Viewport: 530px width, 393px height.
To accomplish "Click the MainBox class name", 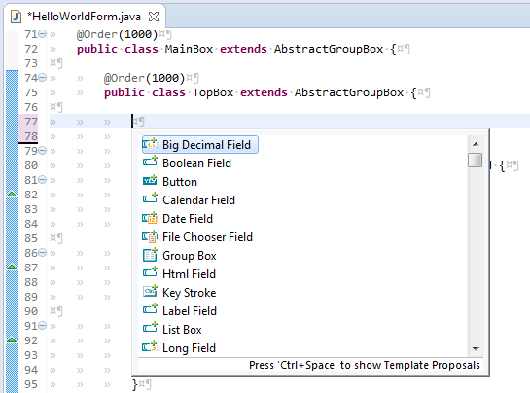I will pos(189,49).
